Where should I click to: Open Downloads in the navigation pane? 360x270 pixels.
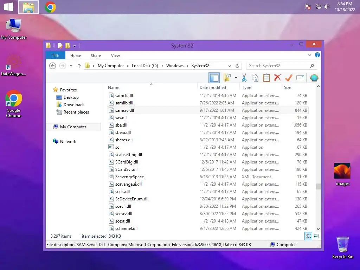pyautogui.click(x=74, y=105)
